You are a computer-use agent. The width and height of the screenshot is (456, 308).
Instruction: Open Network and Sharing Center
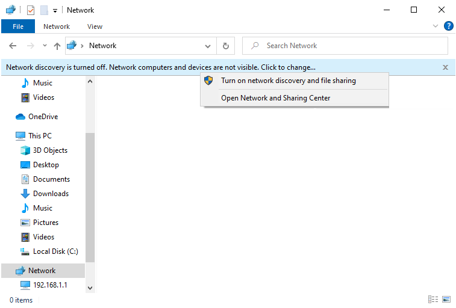tap(275, 98)
